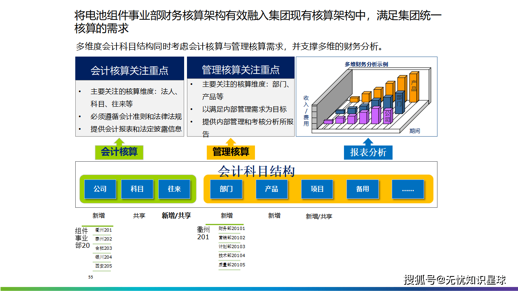Click the 新增 label below 公司
This screenshot has height=291, width=518.
(x=98, y=215)
